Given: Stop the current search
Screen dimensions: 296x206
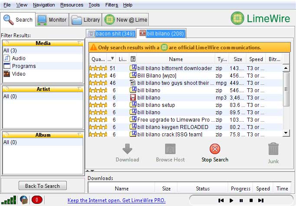Looking at the screenshot, I should point(215,153).
